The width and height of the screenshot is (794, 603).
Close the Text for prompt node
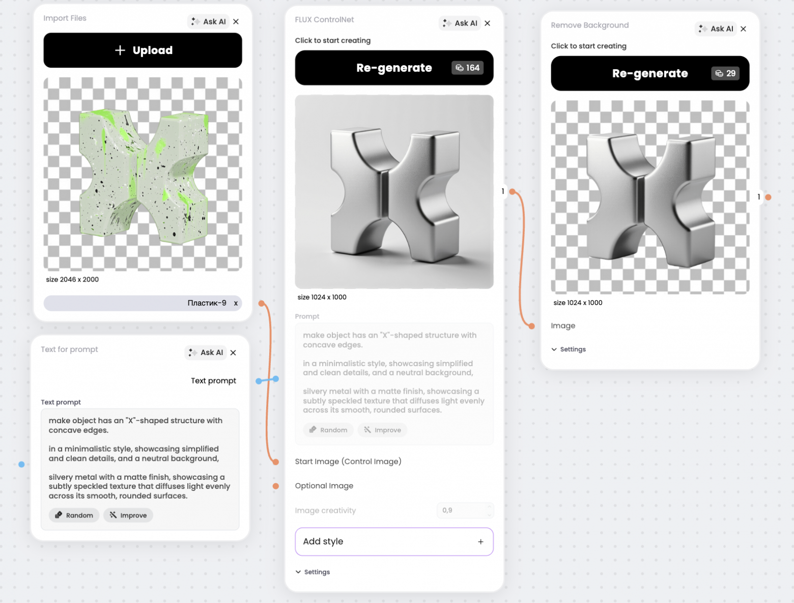tap(233, 352)
